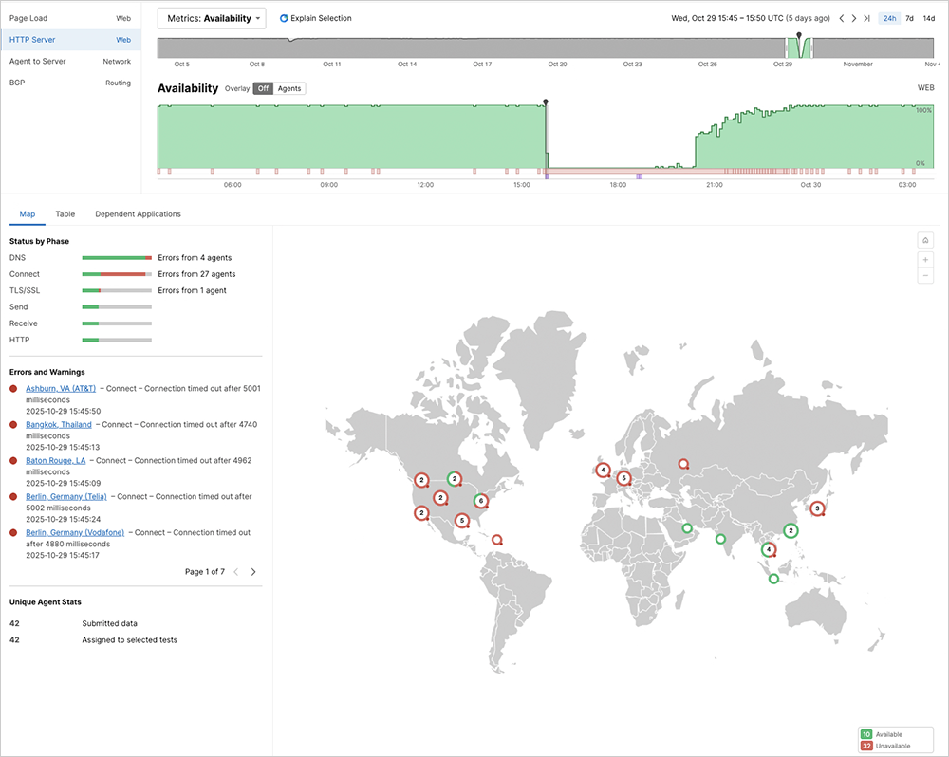
Task: Open the Dependent Applications tab
Action: coord(138,213)
